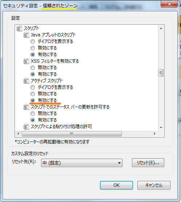Image resolution: width=181 pixels, height=202 pixels.
Task: Select 無効にする under XSS フィルター
Action: pyautogui.click(x=33, y=68)
